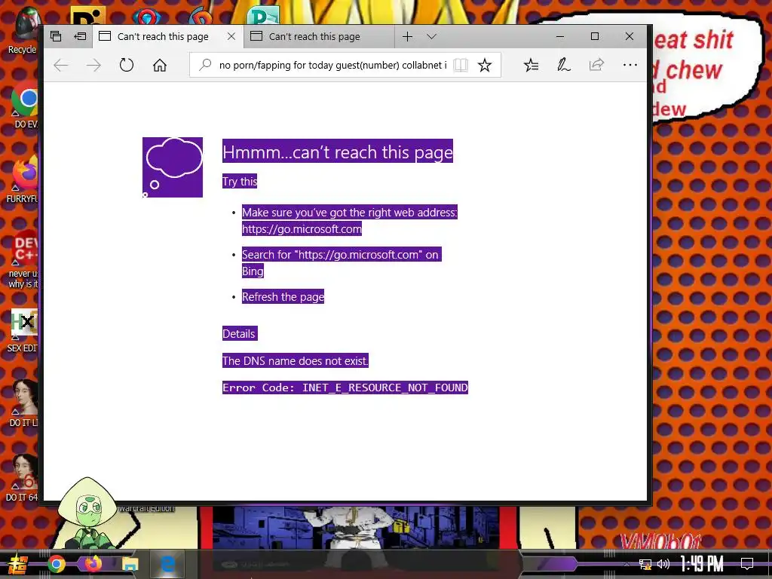Click the Edge back arrow button
Viewport: 772px width, 579px height.
click(60, 65)
